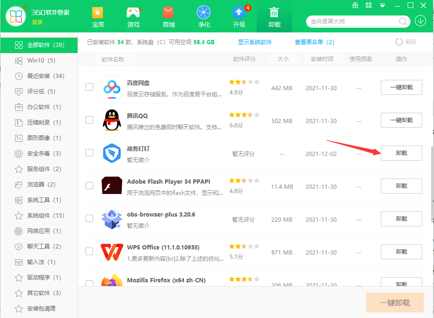Uninstall 政务钉钉 with 卸载 button
This screenshot has width=434, height=318.
click(x=402, y=153)
